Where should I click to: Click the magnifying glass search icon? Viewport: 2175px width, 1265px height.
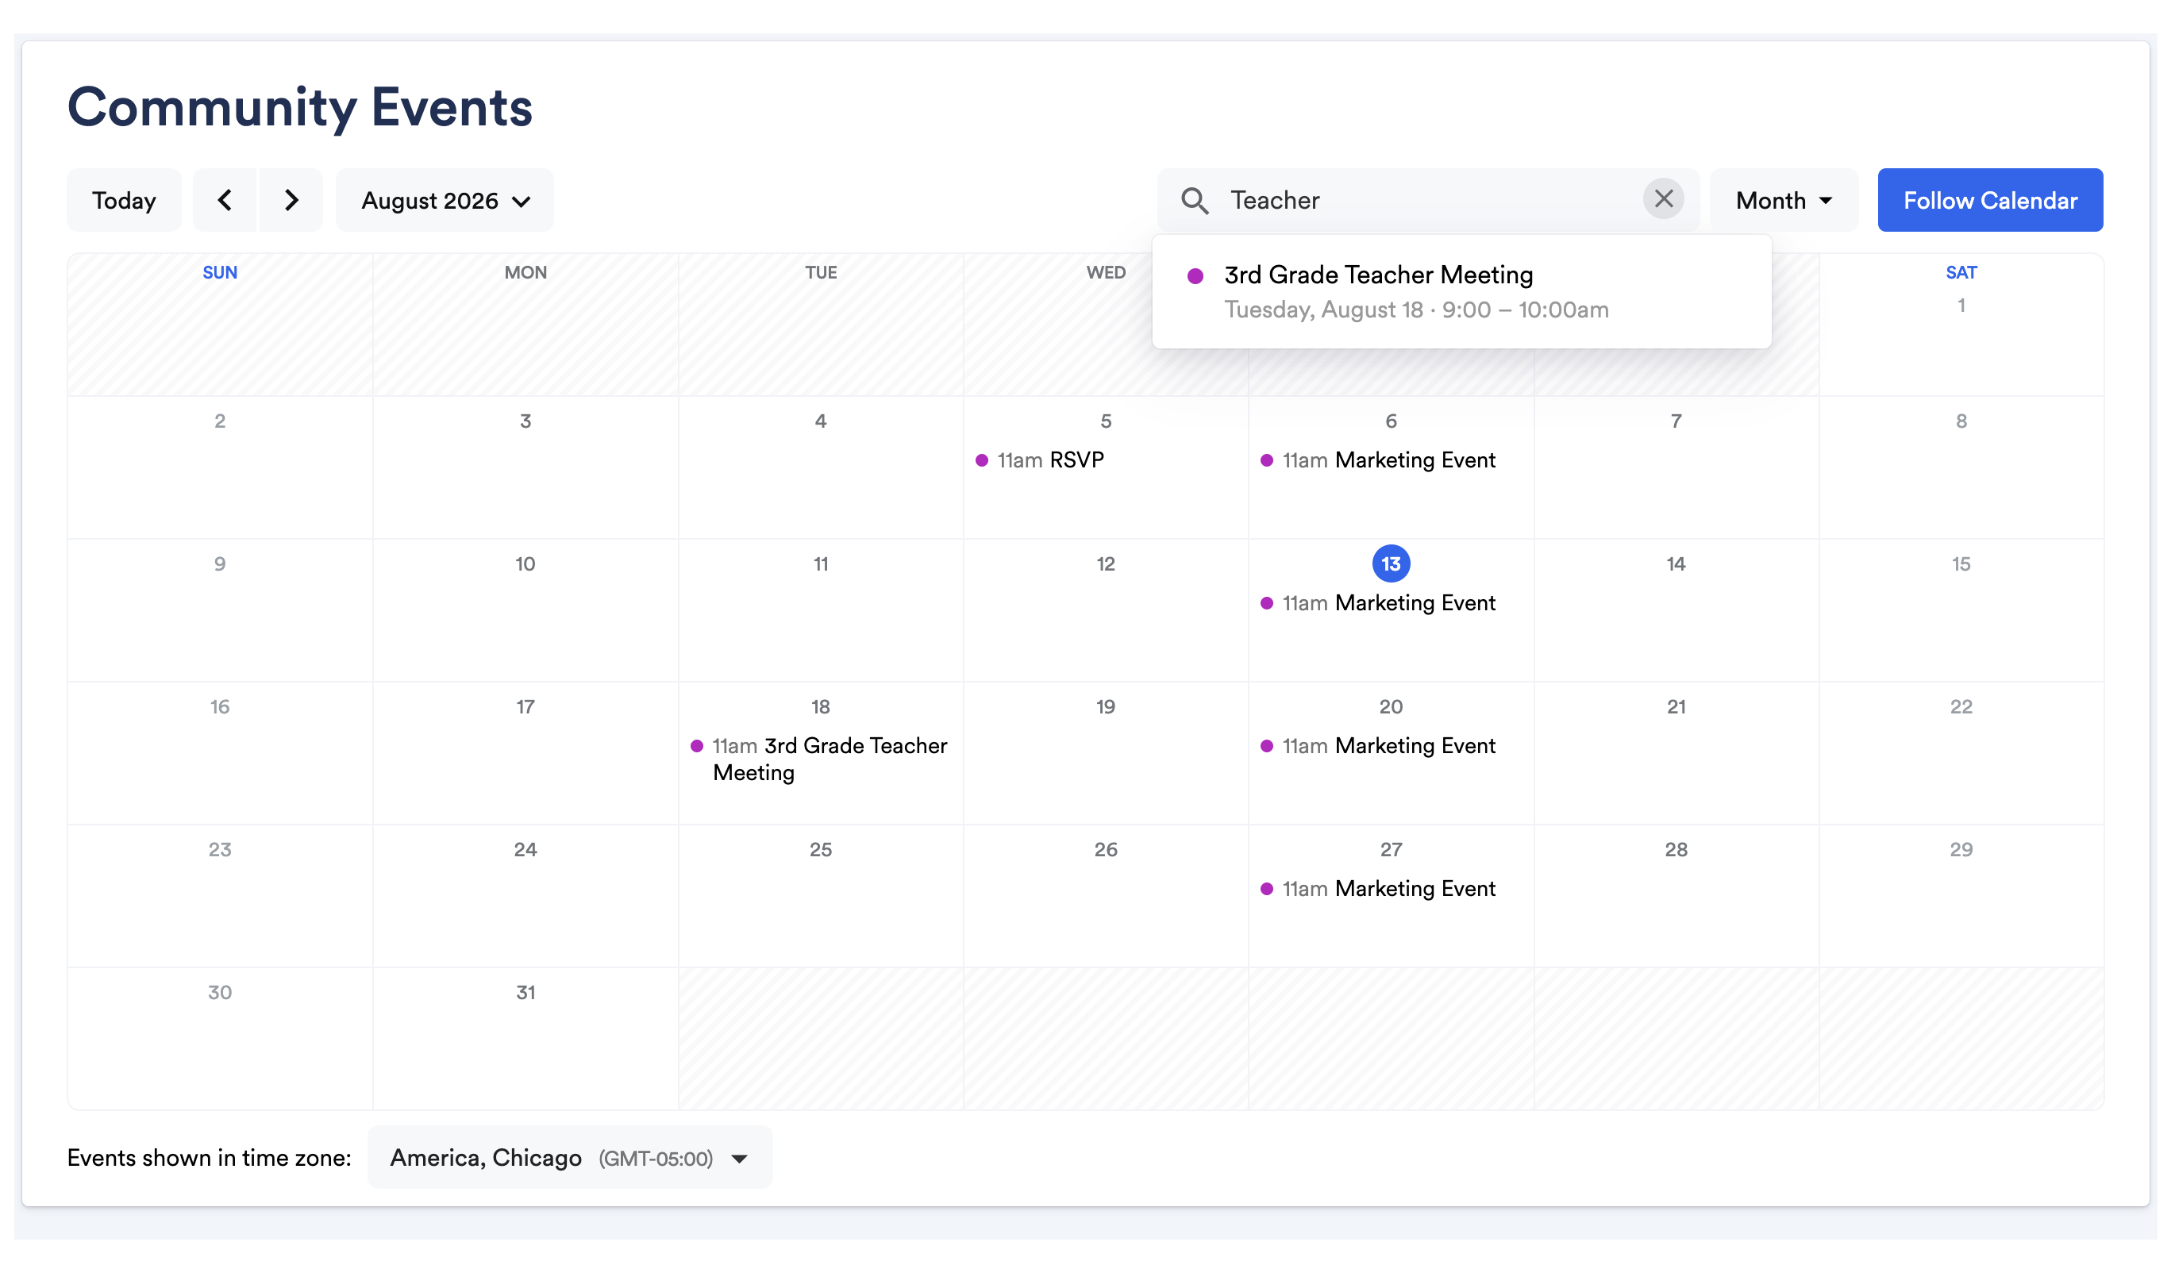tap(1195, 200)
